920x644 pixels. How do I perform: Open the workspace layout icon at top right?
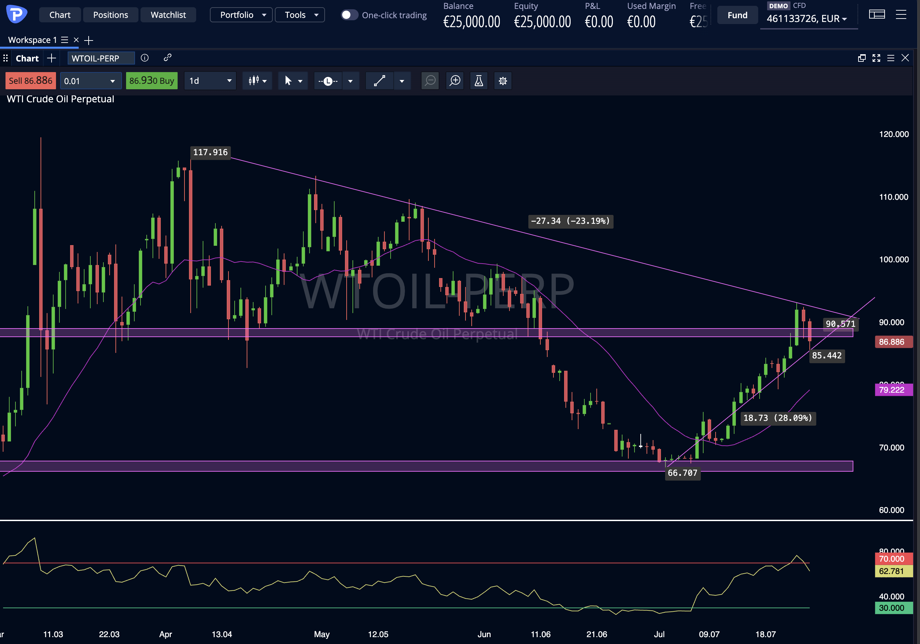[877, 14]
